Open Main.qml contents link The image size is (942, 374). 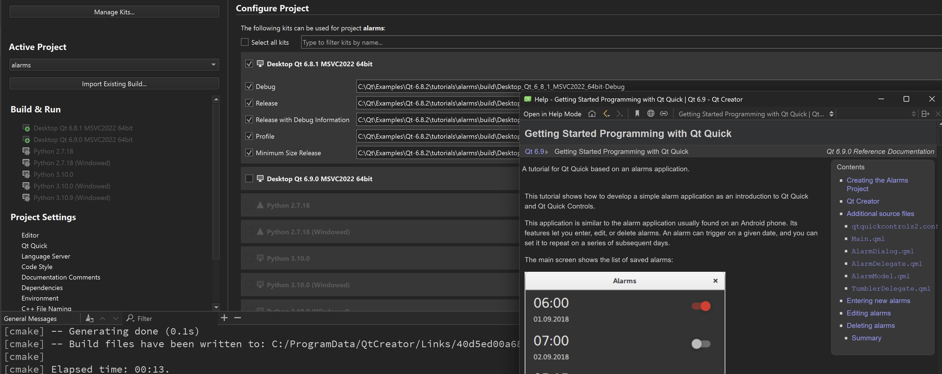pyautogui.click(x=868, y=239)
